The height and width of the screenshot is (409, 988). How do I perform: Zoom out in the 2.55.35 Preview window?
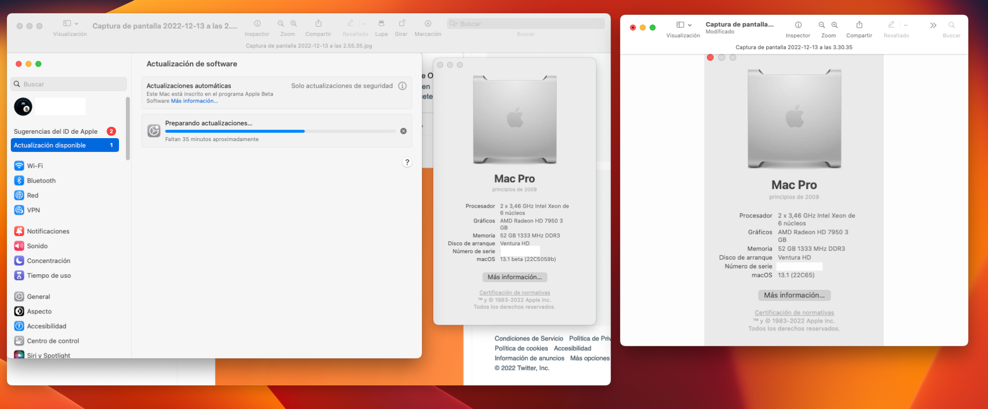point(281,23)
